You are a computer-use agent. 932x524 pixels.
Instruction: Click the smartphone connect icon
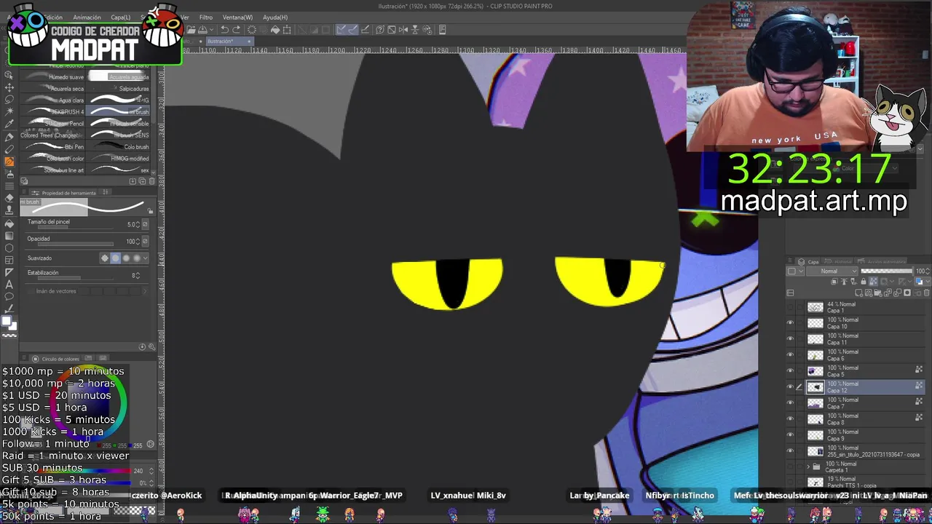tap(442, 30)
